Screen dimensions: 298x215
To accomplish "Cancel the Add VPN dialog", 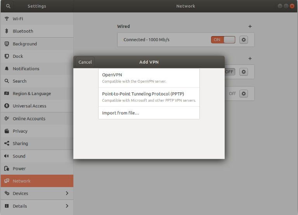I will (x=85, y=62).
